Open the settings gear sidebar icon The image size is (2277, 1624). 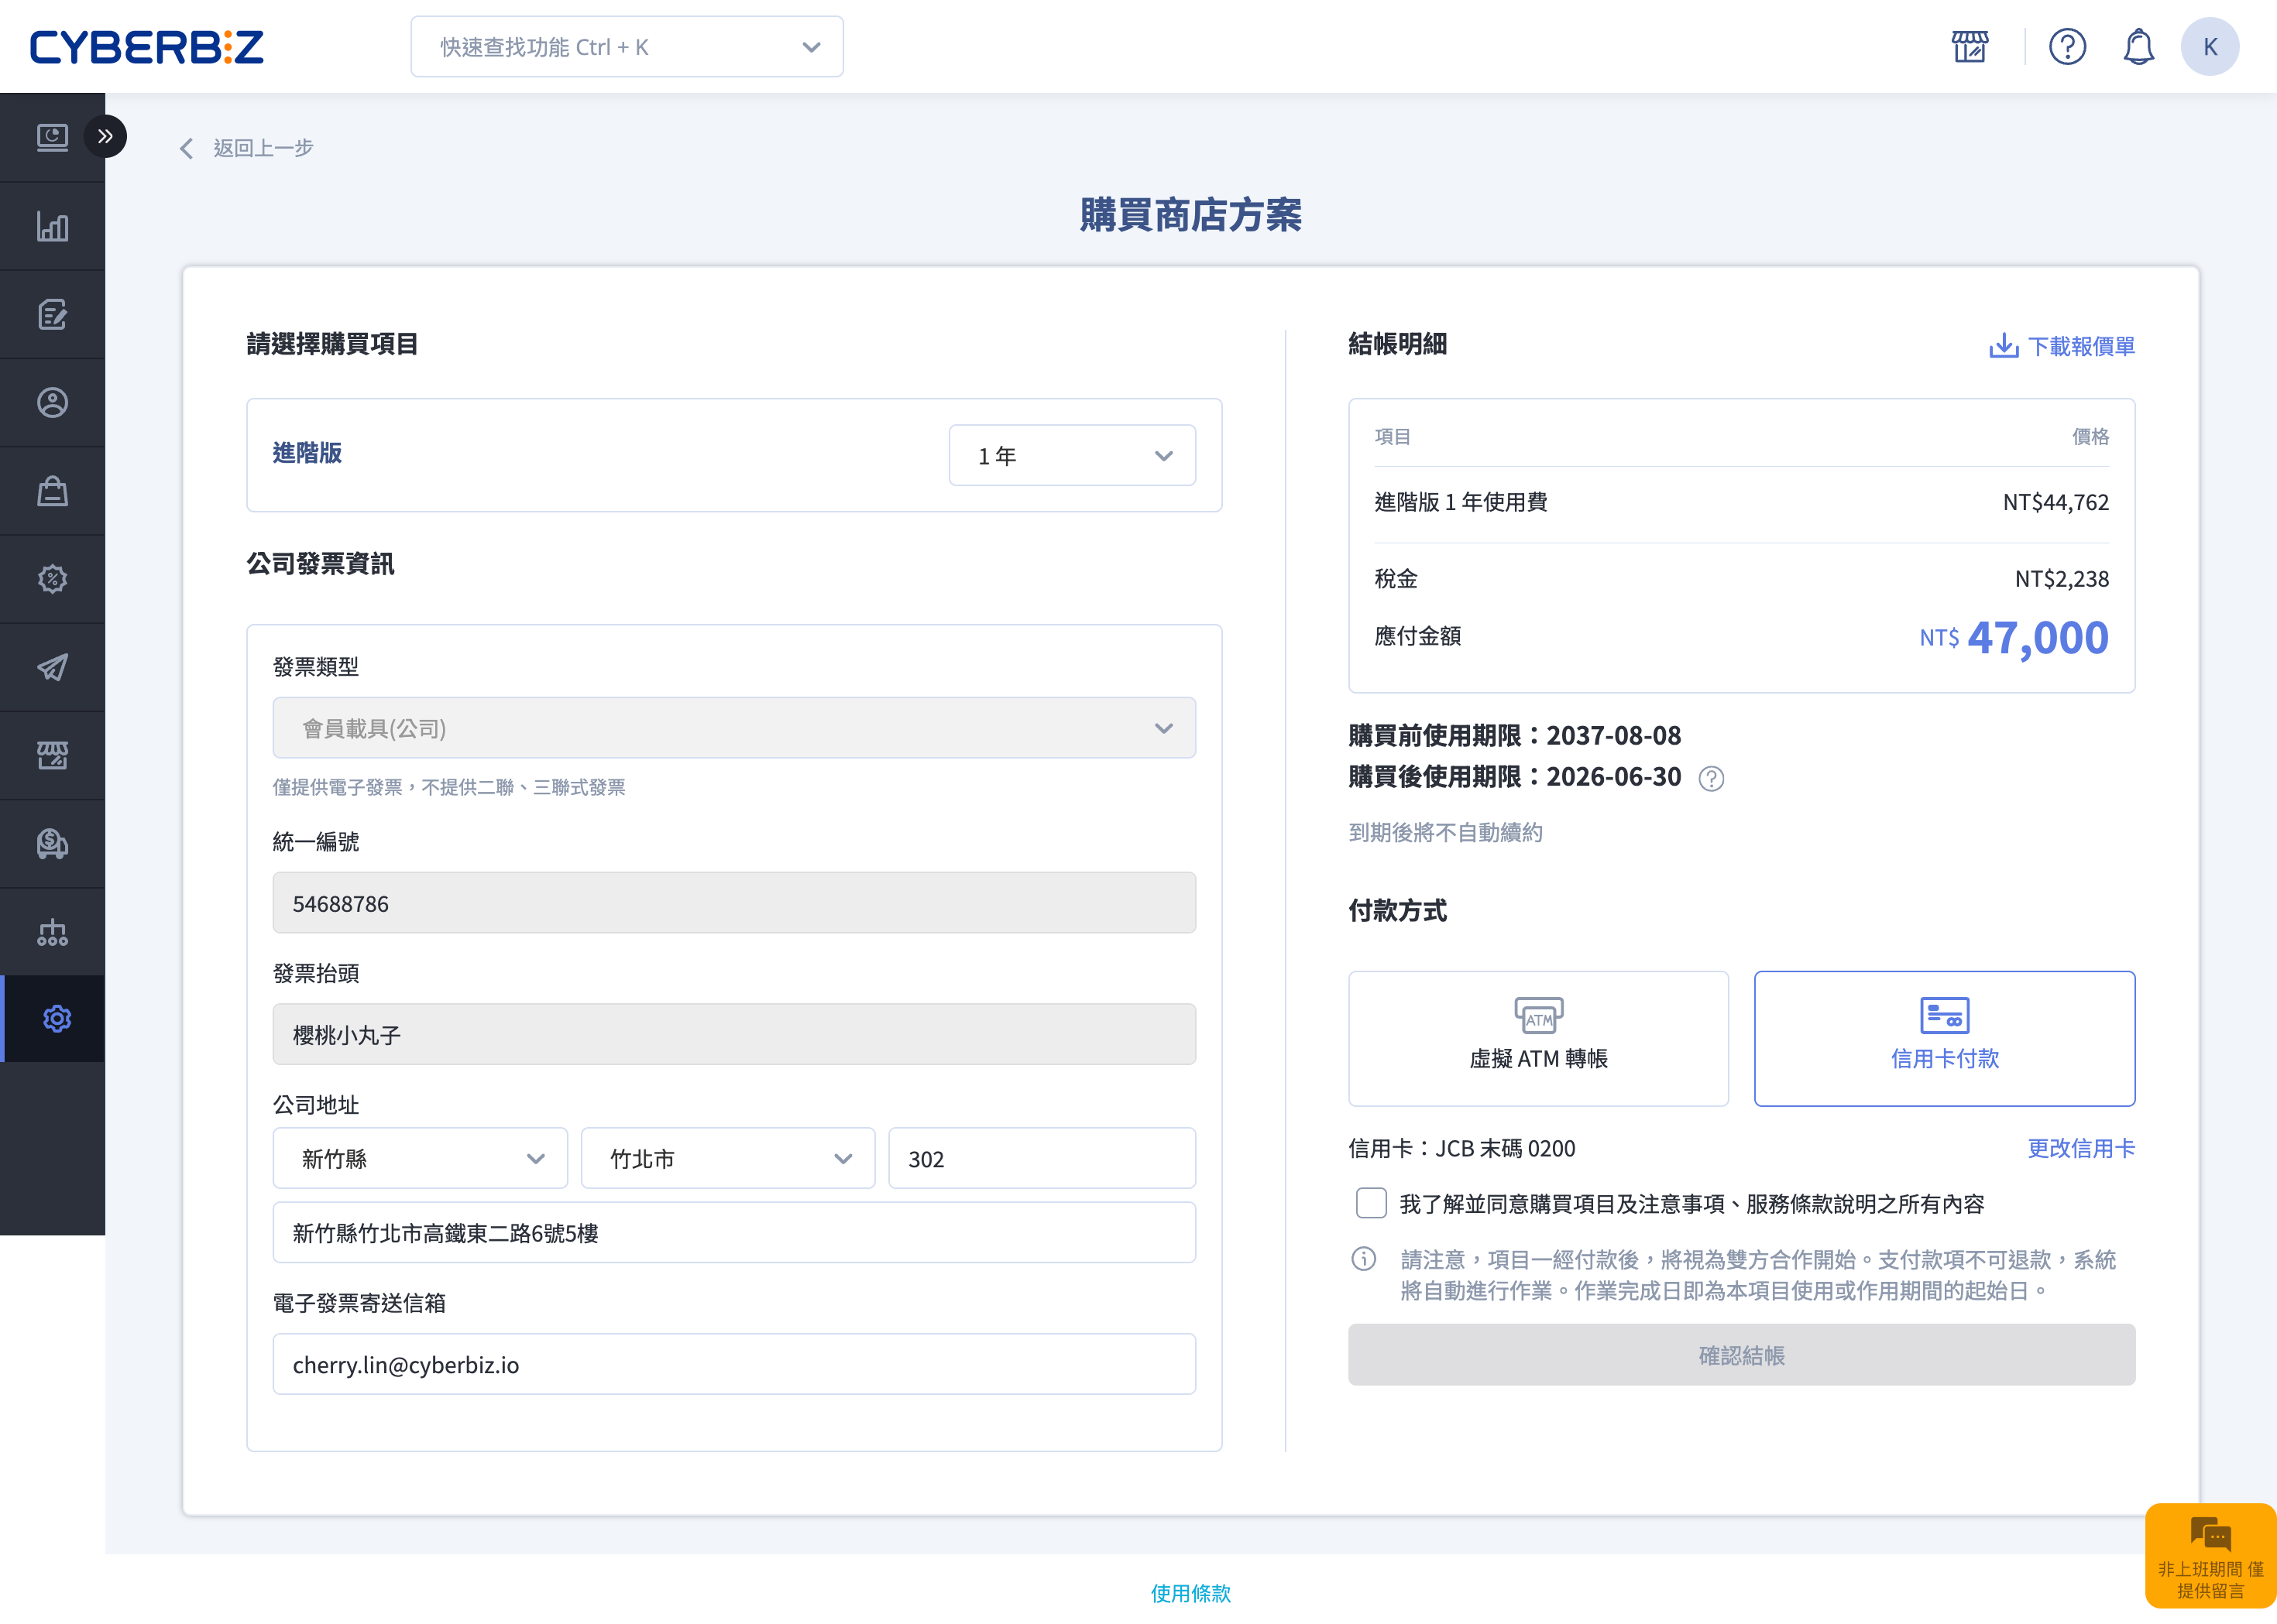(57, 1019)
